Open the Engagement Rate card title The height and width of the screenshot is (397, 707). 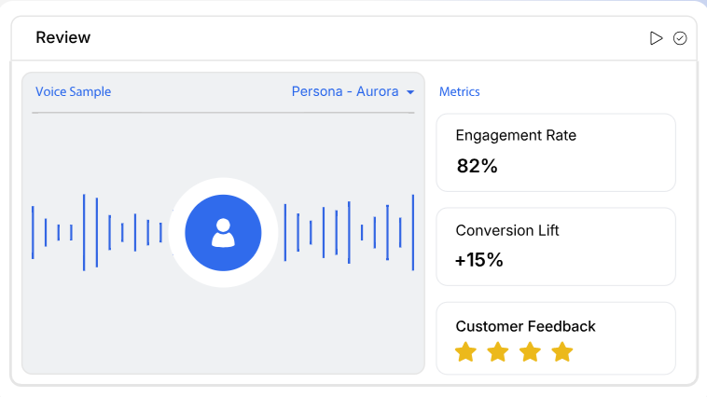click(x=516, y=135)
